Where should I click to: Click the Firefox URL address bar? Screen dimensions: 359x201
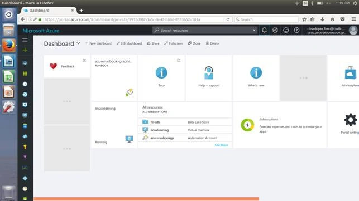click(134, 19)
